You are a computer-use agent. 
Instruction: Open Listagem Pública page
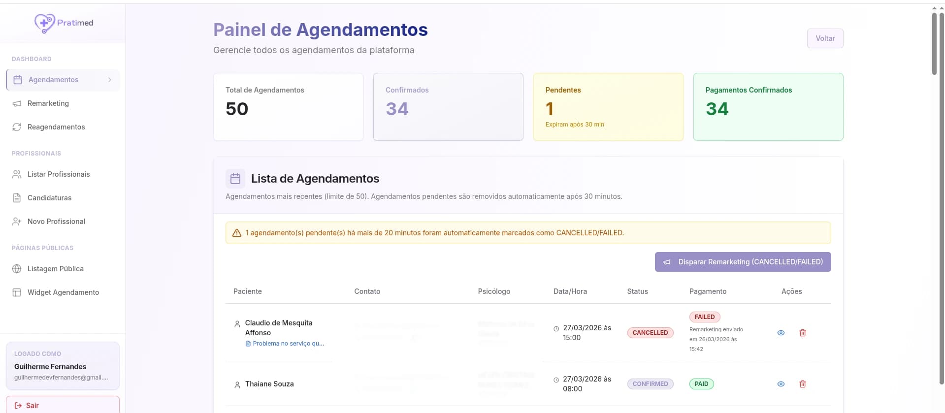(x=63, y=269)
